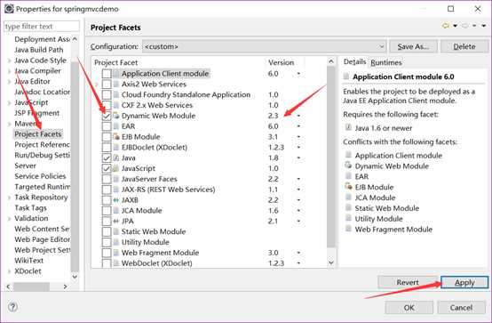Click the JavaScript facet icon
Screen dimensions: 492x323
pos(116,168)
